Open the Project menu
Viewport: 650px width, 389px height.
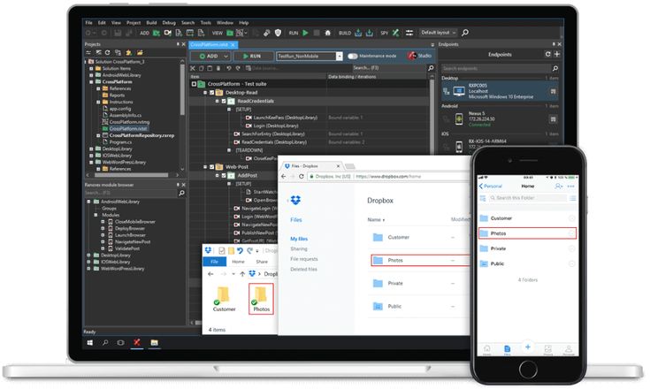tap(134, 23)
